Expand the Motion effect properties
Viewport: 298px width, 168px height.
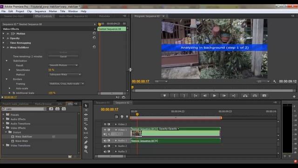[x=3, y=34]
